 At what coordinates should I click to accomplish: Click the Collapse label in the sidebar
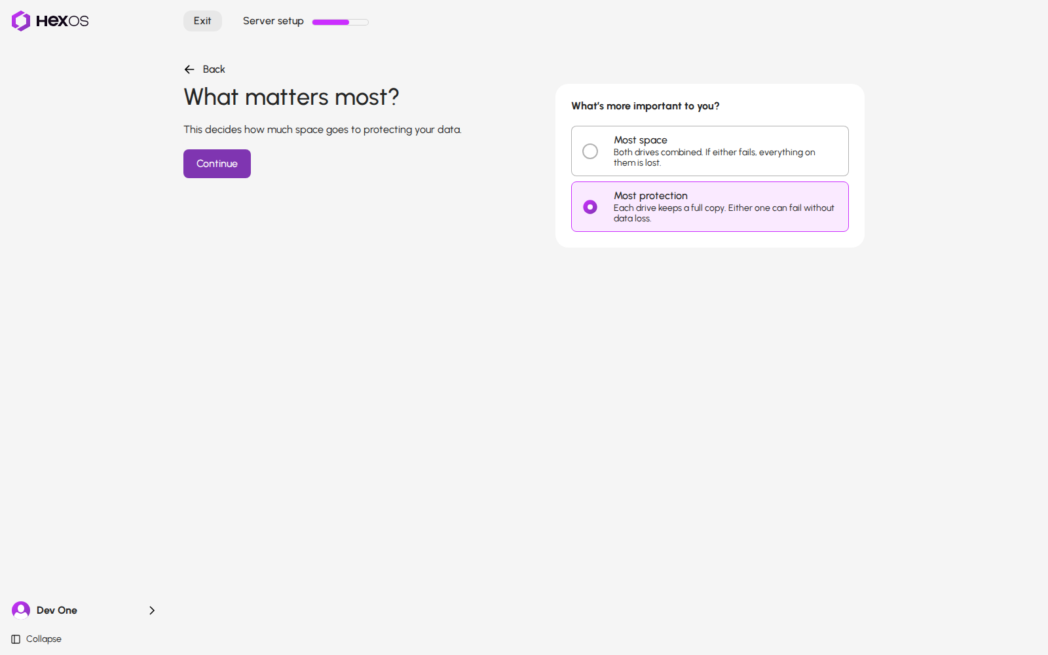click(44, 639)
